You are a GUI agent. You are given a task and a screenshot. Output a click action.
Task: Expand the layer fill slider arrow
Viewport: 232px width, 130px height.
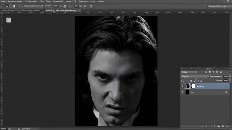[230, 81]
